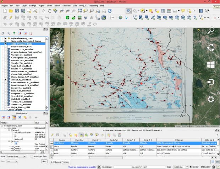Collapse the Hydroelectricity_1900 identify result node
The width and height of the screenshot is (220, 169).
(x=2, y=126)
